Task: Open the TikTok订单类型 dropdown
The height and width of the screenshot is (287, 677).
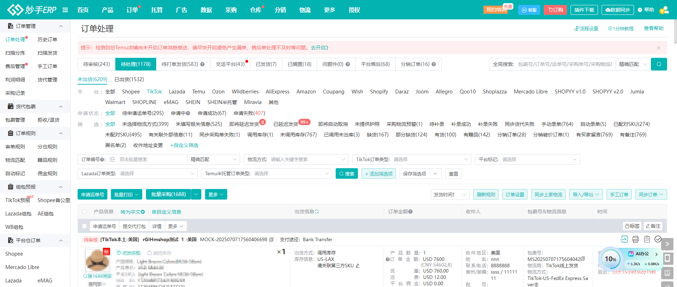Action: coord(412,159)
